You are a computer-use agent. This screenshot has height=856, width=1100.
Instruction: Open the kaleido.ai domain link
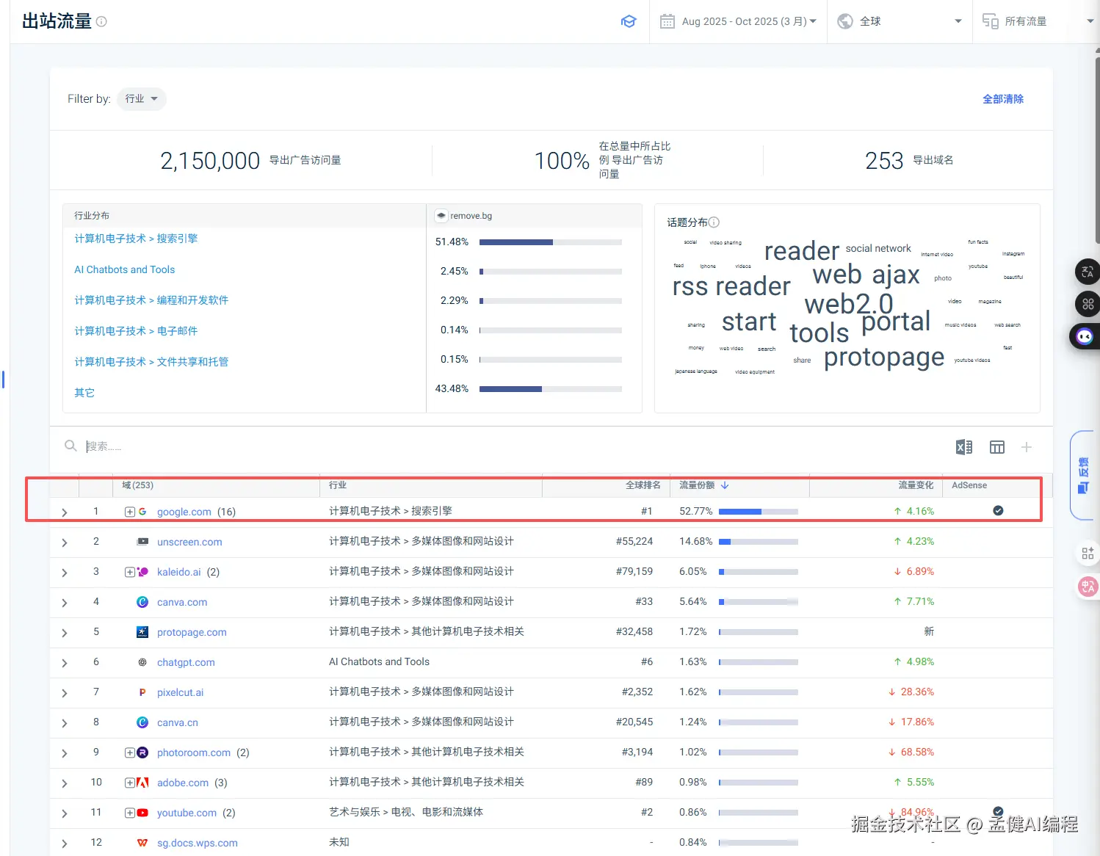(x=179, y=572)
